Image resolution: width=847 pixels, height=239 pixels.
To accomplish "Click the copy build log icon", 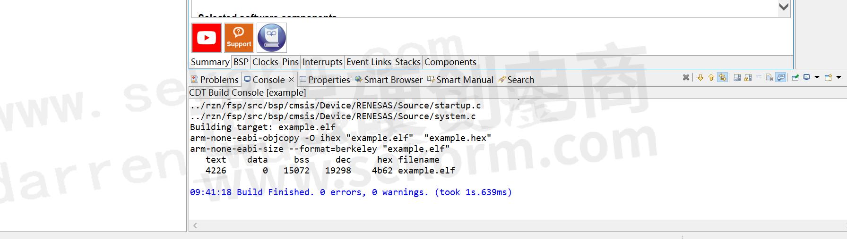I will click(x=737, y=78).
